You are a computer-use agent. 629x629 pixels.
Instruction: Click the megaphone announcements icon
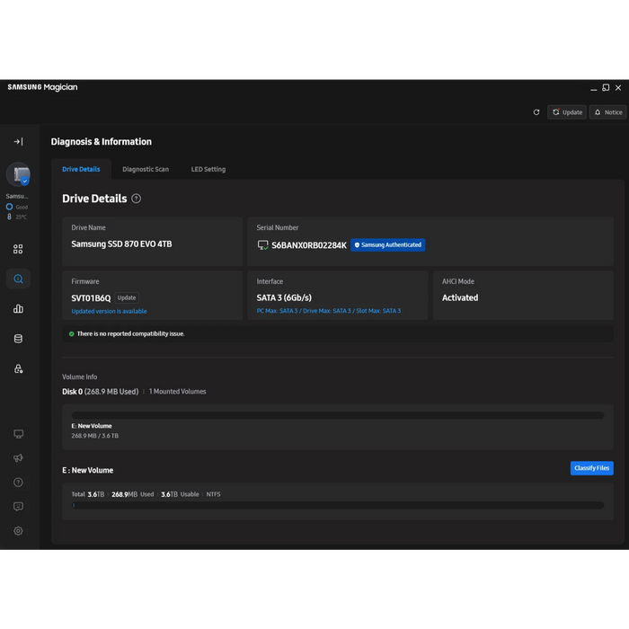tap(19, 458)
